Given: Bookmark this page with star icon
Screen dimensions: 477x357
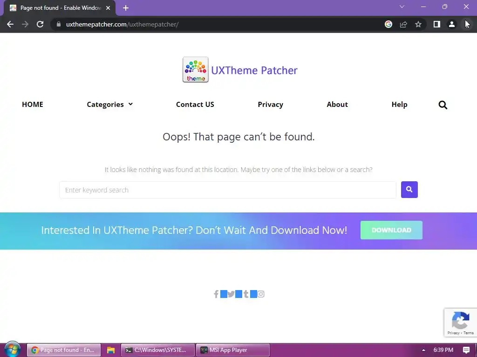Looking at the screenshot, I should click(x=418, y=24).
